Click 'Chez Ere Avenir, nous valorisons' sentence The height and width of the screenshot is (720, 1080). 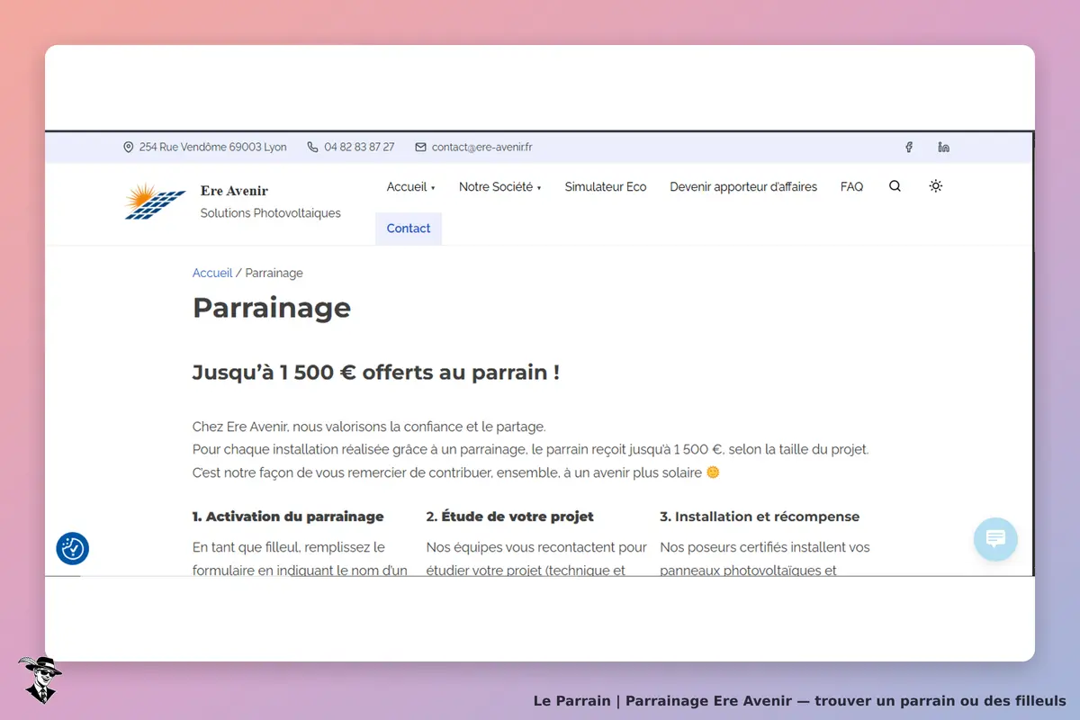369,427
